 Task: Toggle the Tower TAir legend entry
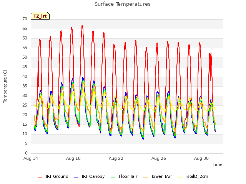coord(158,176)
